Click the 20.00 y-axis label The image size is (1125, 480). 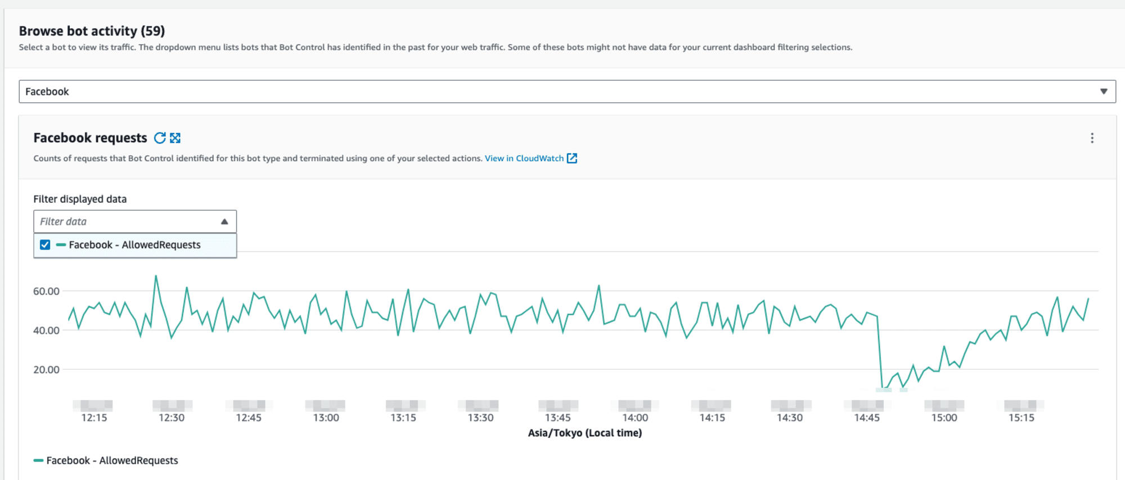pos(46,370)
